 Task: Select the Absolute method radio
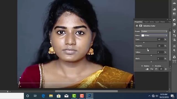click(153, 66)
